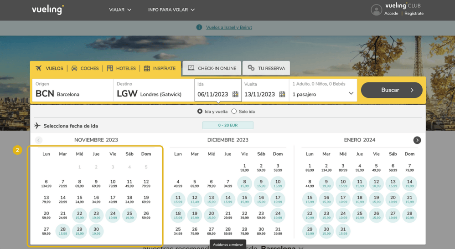
Task: Select November 28 priced 15,99
Action: pyautogui.click(x=63, y=231)
